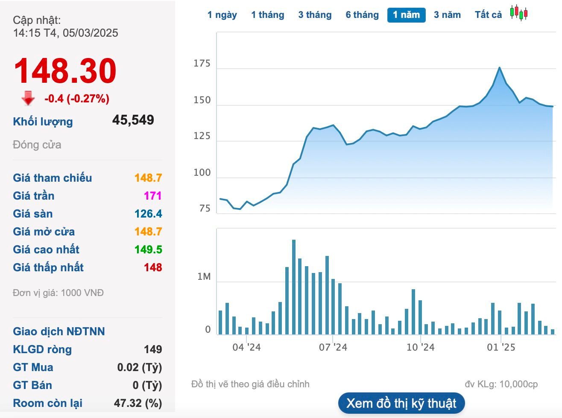Click the 10 '24 axis label
Screen dimensions: 562x418
pos(420,348)
